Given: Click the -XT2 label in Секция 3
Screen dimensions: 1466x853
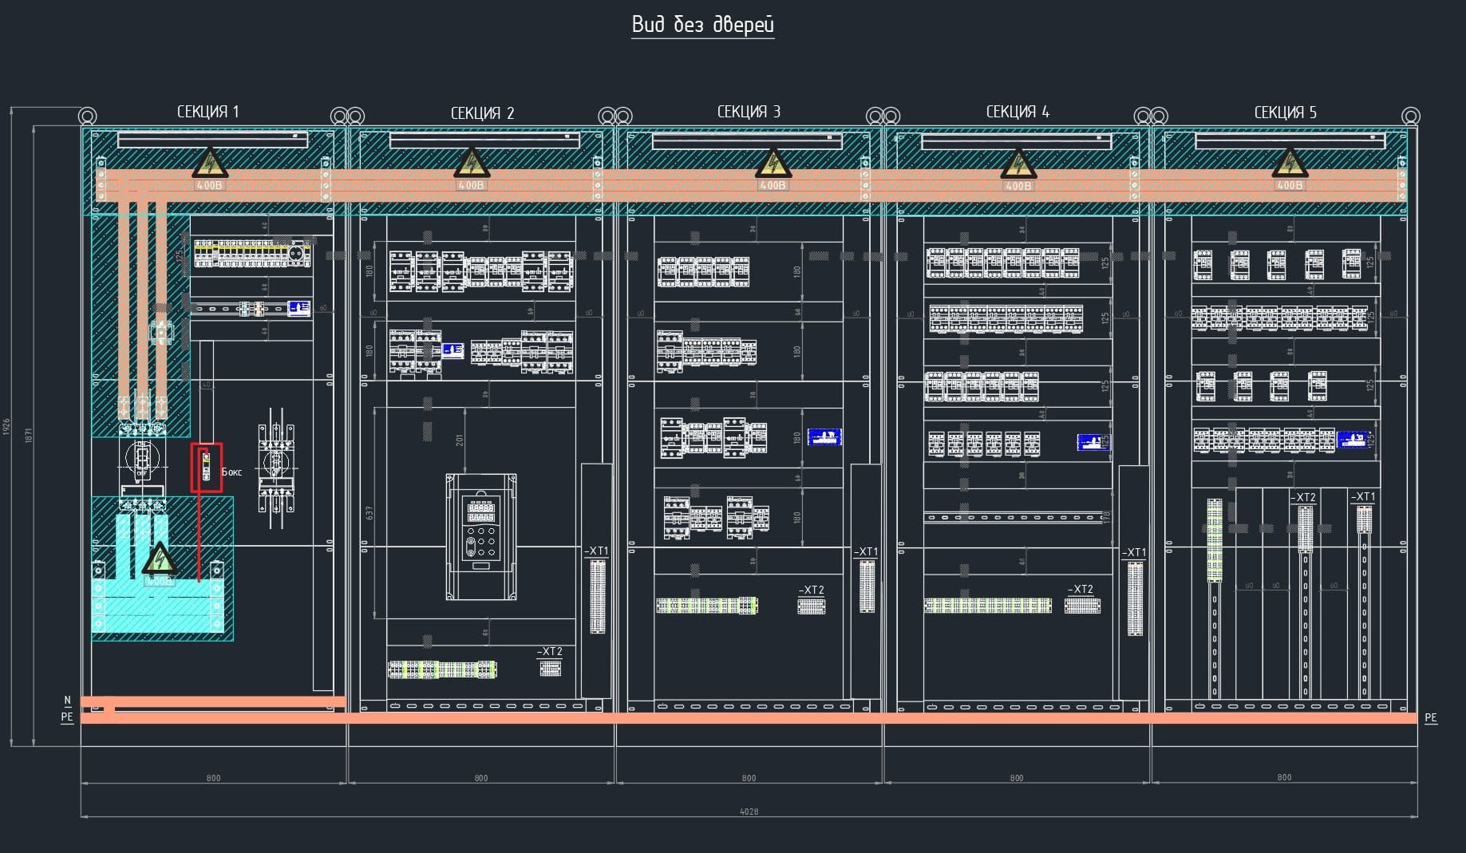Looking at the screenshot, I should (811, 590).
